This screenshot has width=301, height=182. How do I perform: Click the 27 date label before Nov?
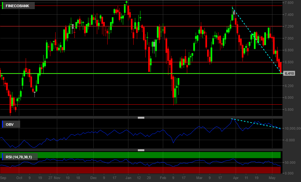pos(50,178)
